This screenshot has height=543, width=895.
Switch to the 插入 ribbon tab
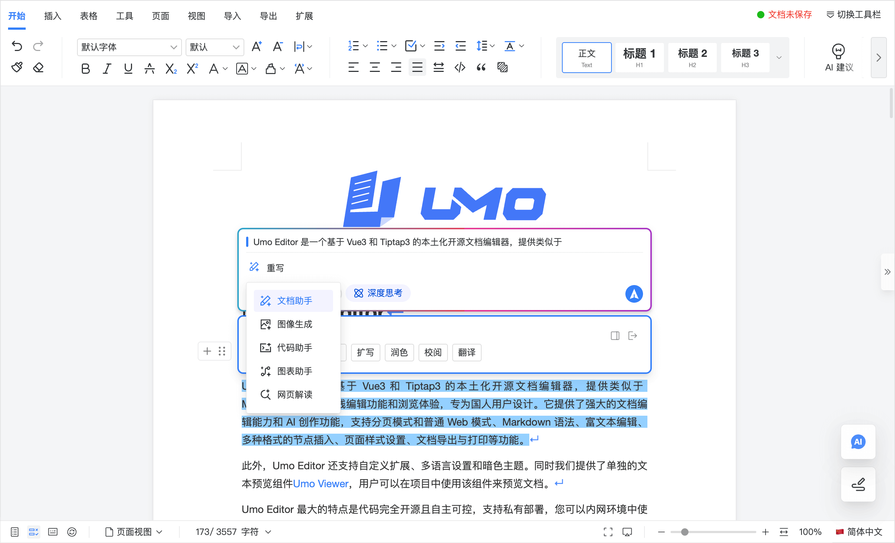point(52,16)
